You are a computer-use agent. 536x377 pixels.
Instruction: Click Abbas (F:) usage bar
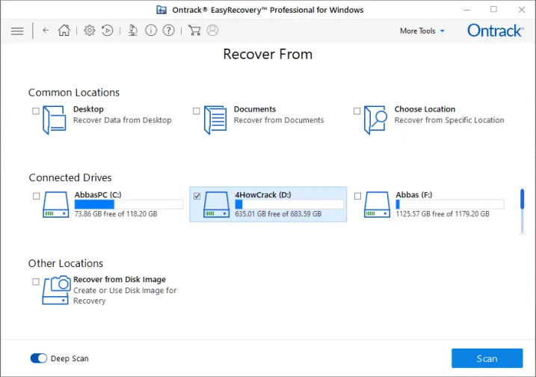pyautogui.click(x=450, y=204)
